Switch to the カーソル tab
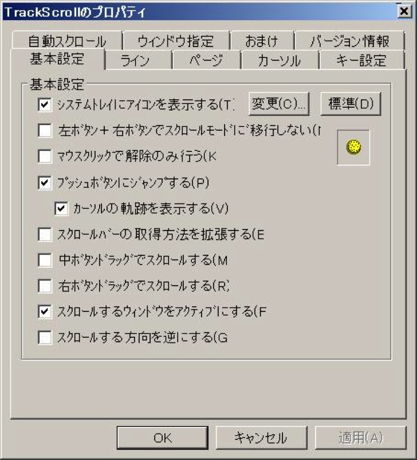 point(280,60)
